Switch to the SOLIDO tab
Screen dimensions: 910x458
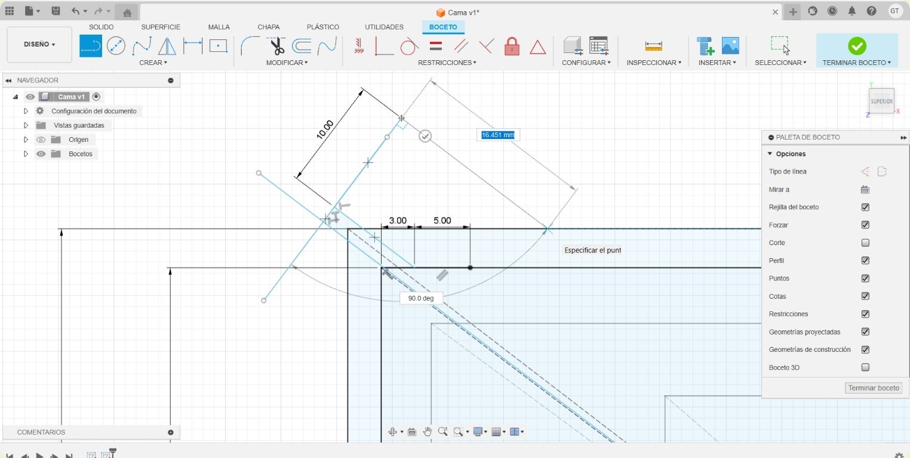pyautogui.click(x=101, y=27)
